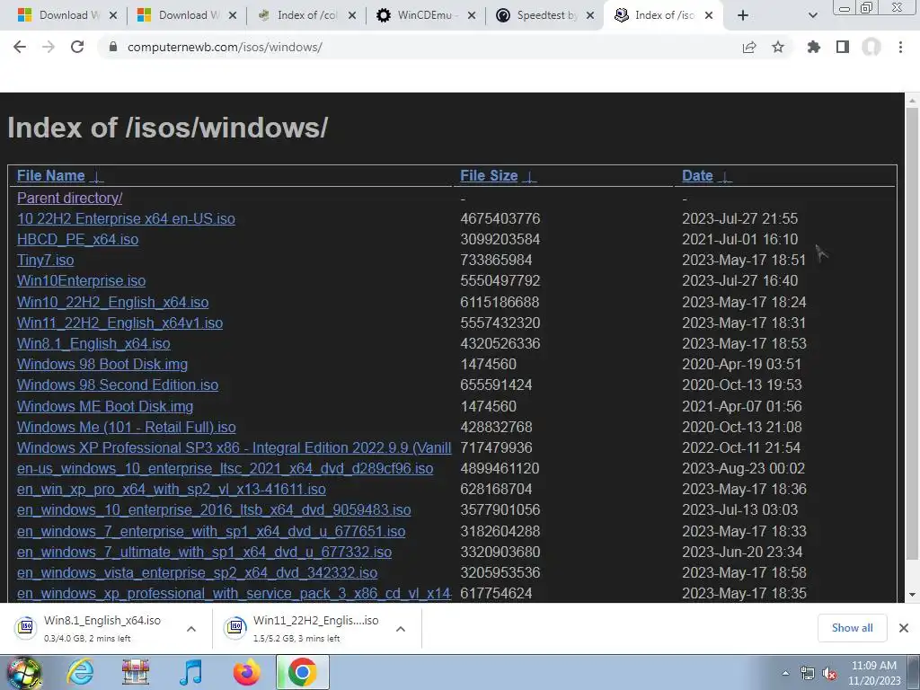Download en_windows_10_enterprise_2016_ltsb iso
This screenshot has height=690, width=920.
click(214, 509)
